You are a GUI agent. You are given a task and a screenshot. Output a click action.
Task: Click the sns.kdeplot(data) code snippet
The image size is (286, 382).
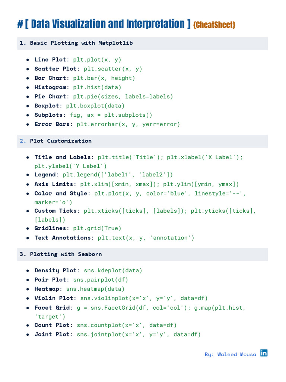point(108,270)
